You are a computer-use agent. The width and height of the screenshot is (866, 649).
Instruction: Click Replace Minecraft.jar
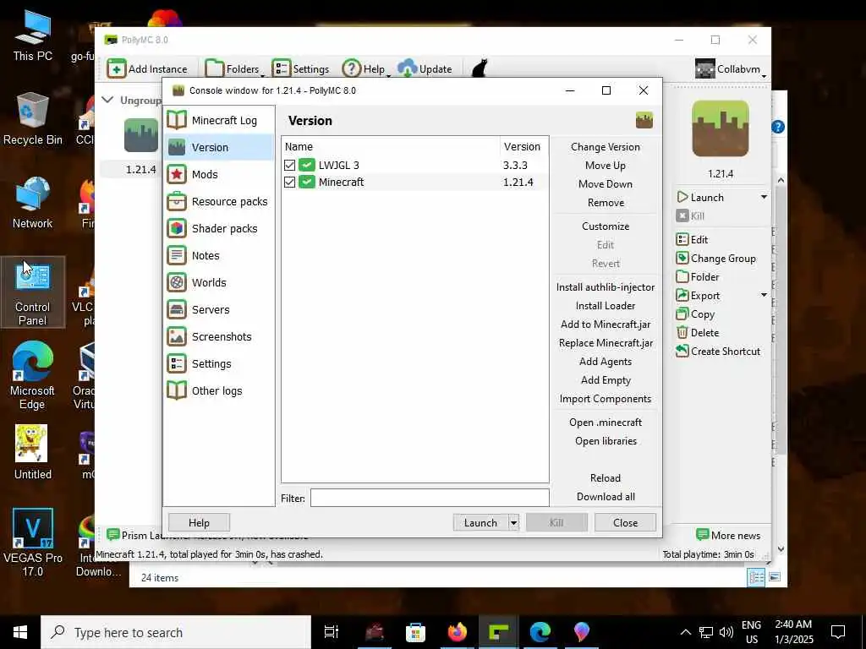tap(606, 343)
